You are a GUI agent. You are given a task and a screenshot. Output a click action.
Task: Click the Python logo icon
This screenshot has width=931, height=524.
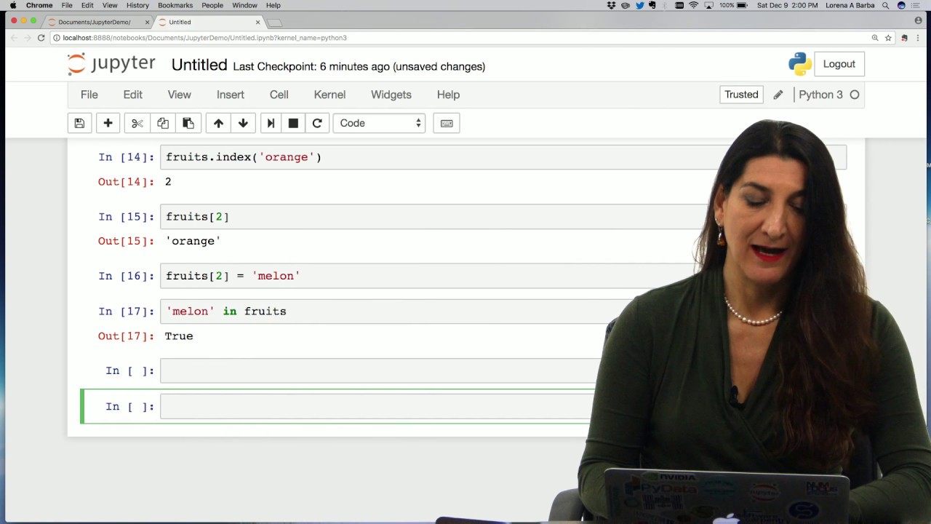(x=799, y=64)
